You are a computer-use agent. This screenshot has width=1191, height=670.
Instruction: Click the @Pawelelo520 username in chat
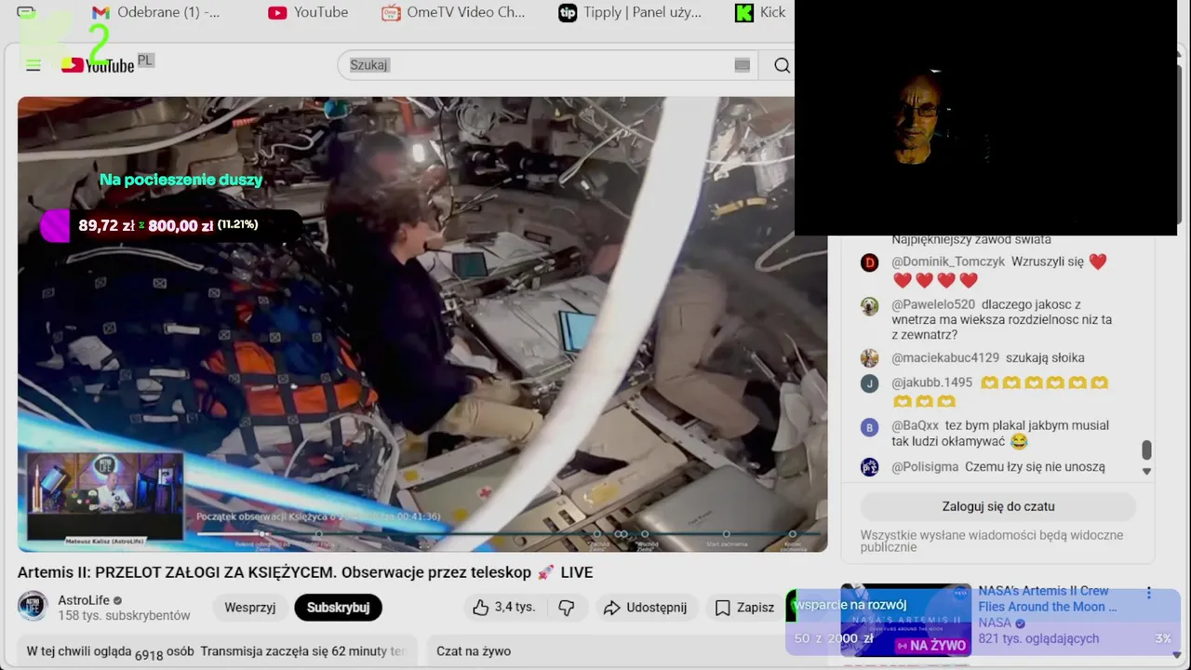pyautogui.click(x=933, y=304)
